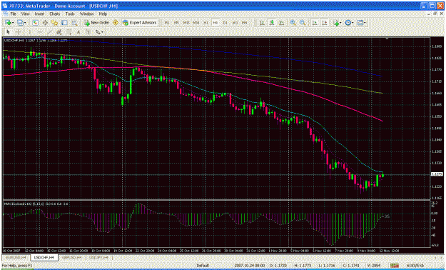Expand the Profiles dropdown arrow
The image size is (446, 270).
click(25, 23)
